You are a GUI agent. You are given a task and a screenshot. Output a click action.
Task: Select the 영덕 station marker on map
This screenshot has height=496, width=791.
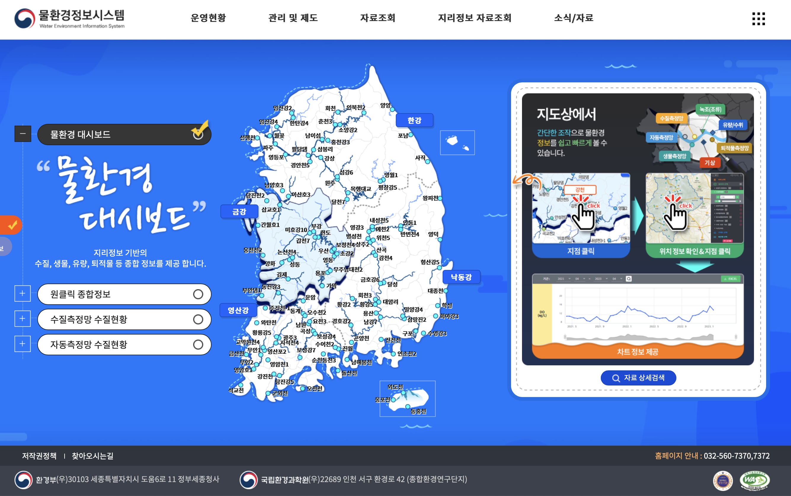[440, 239]
